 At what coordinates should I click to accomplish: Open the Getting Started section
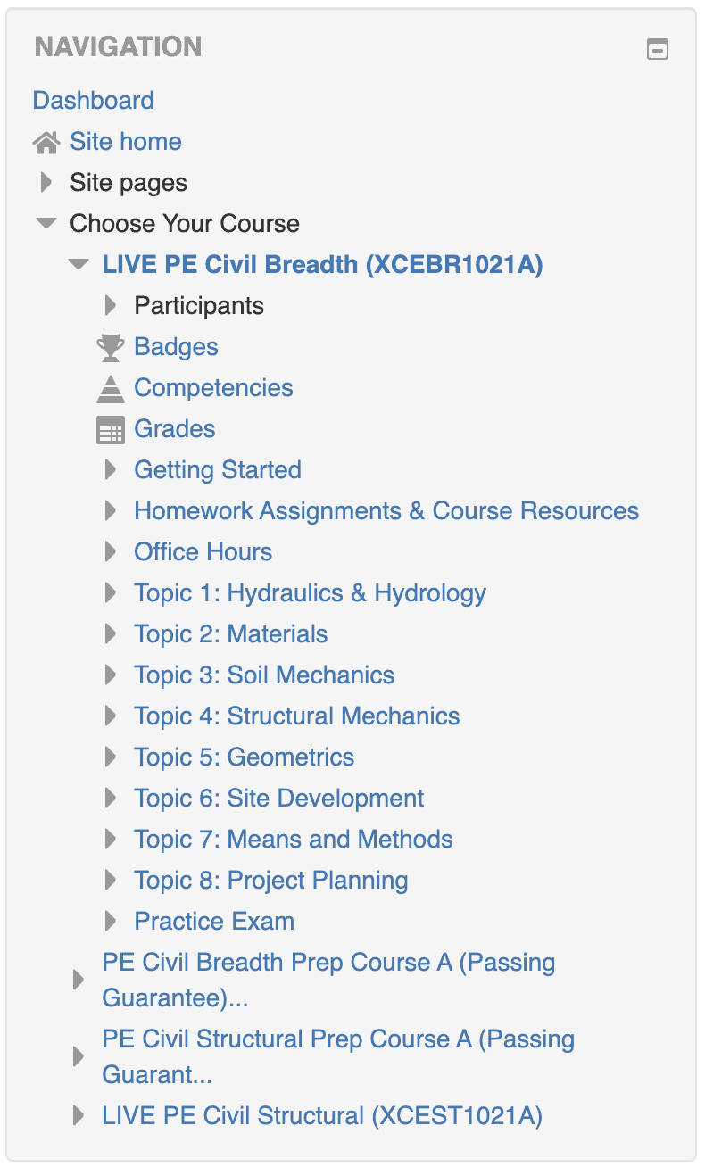coord(217,469)
